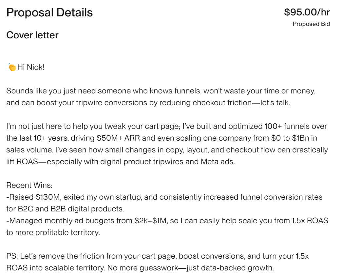
Task: Click the Cover letter subheading
Action: [x=32, y=35]
